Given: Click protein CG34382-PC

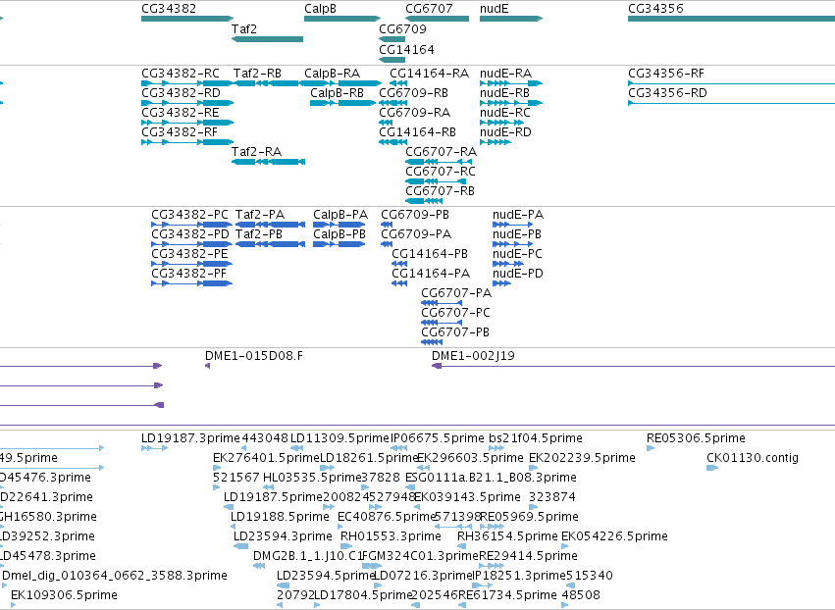Looking at the screenshot, I should [x=190, y=215].
